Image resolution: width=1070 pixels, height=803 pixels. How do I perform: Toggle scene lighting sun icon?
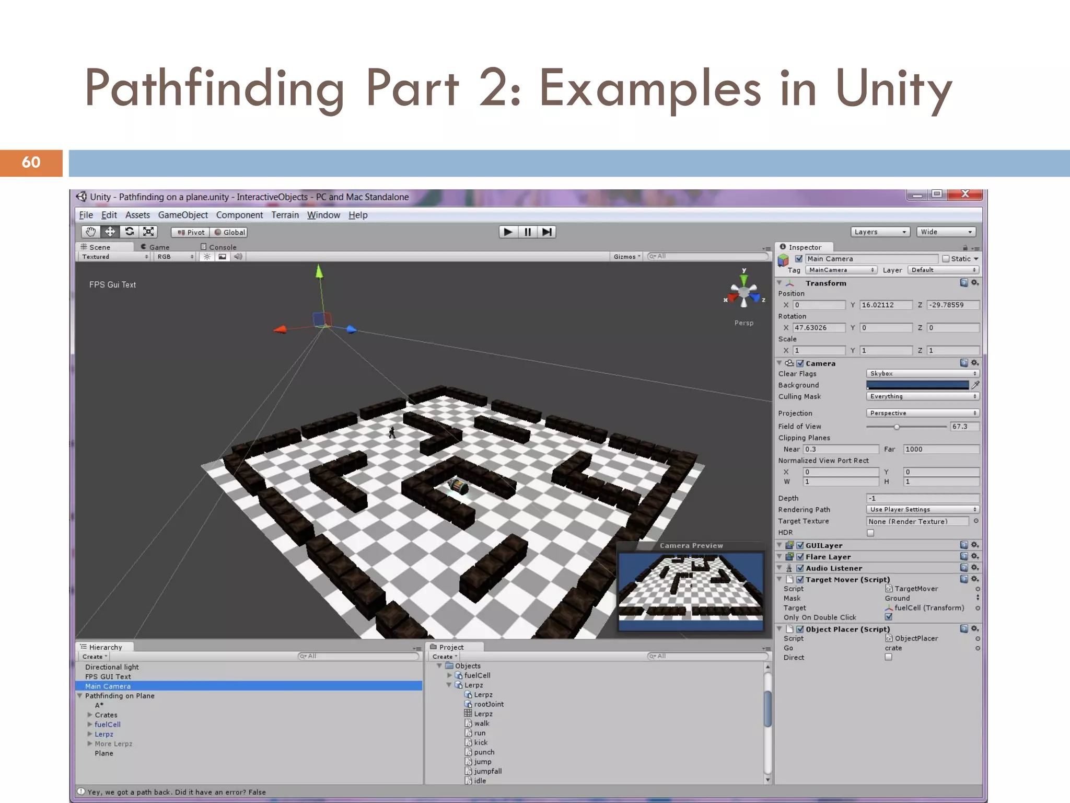click(207, 257)
